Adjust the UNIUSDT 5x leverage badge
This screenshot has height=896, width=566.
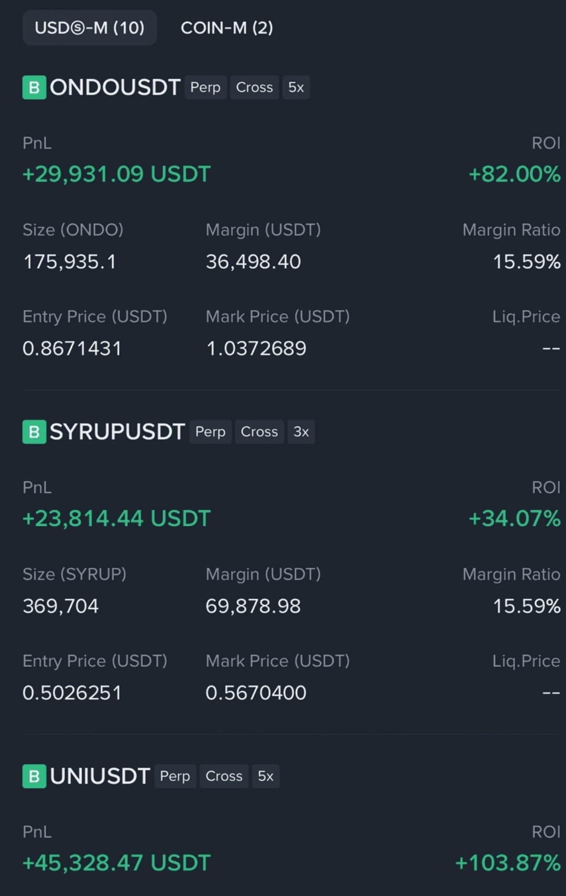click(266, 776)
